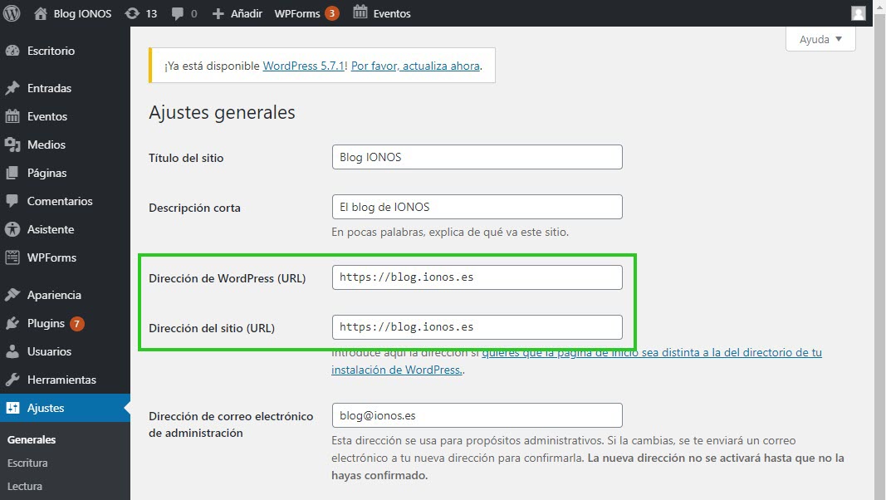Image resolution: width=886 pixels, height=500 pixels.
Task: Open Lectura settings submenu
Action: [x=25, y=486]
